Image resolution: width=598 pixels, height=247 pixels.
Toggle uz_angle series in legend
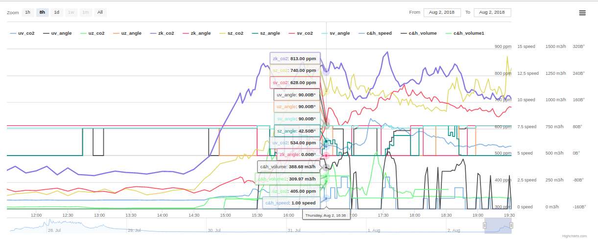127,33
